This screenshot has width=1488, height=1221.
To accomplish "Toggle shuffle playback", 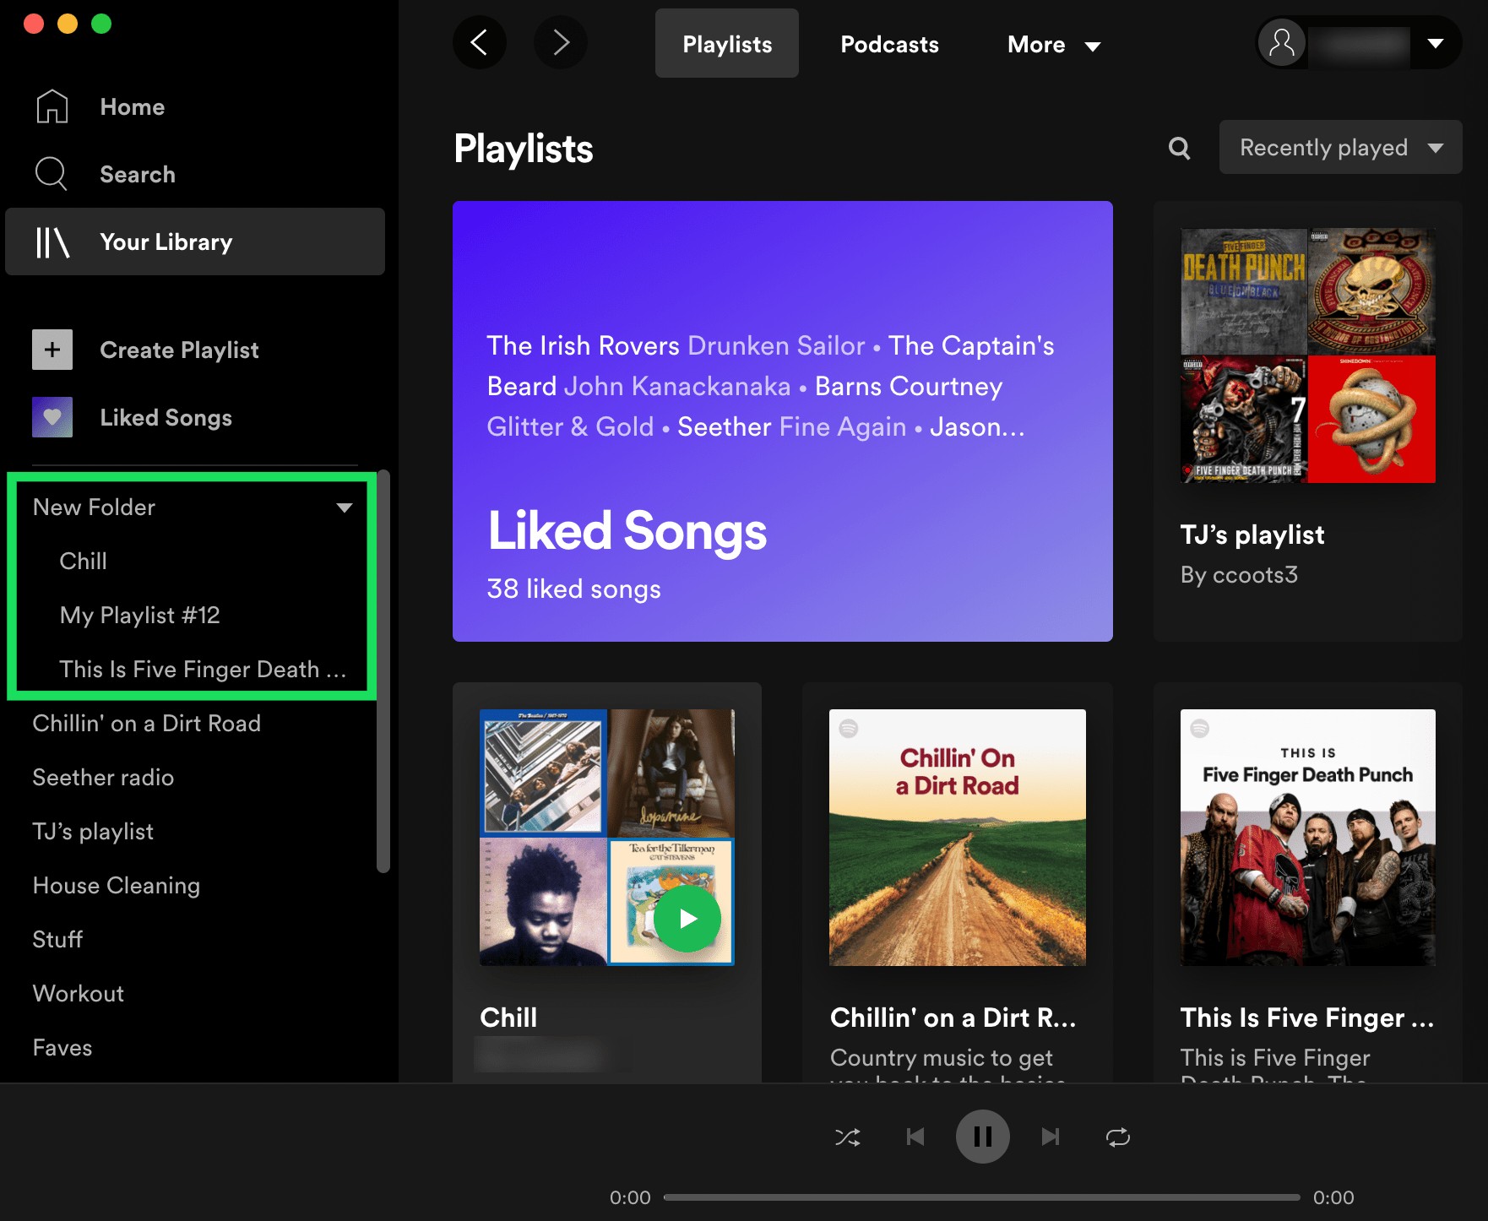I will coord(848,1137).
